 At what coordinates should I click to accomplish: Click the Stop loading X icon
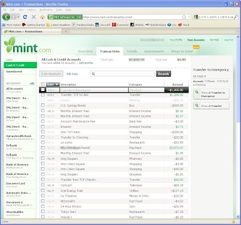34,17
